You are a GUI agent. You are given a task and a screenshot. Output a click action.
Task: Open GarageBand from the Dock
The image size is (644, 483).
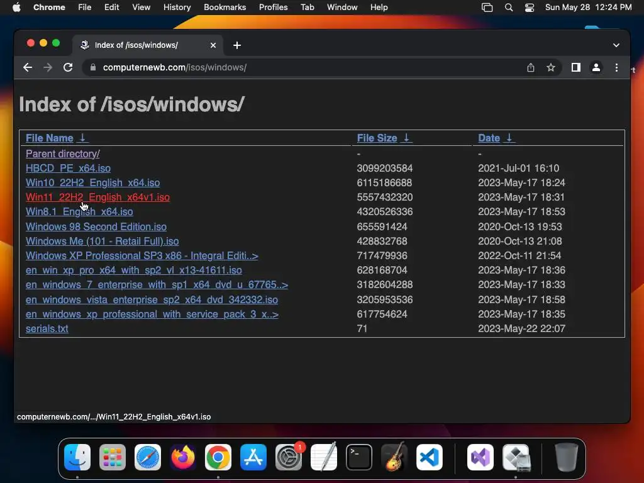[x=394, y=457]
